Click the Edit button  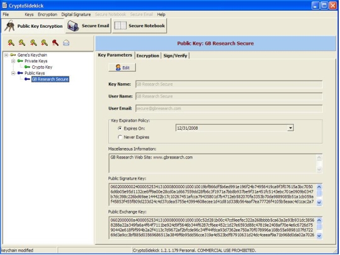[x=122, y=67]
